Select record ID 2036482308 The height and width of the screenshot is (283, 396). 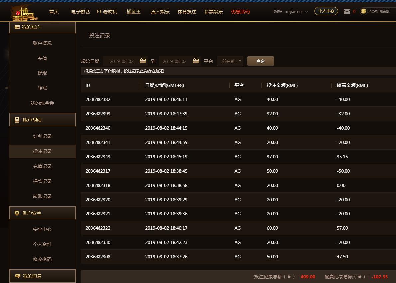pyautogui.click(x=98, y=257)
